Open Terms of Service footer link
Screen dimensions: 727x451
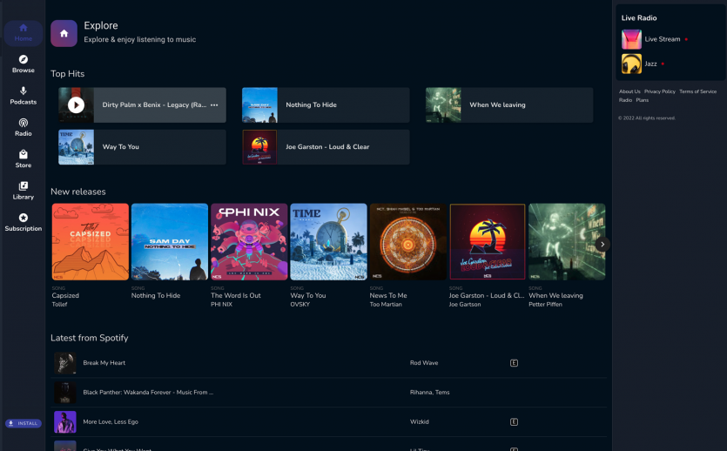point(697,91)
